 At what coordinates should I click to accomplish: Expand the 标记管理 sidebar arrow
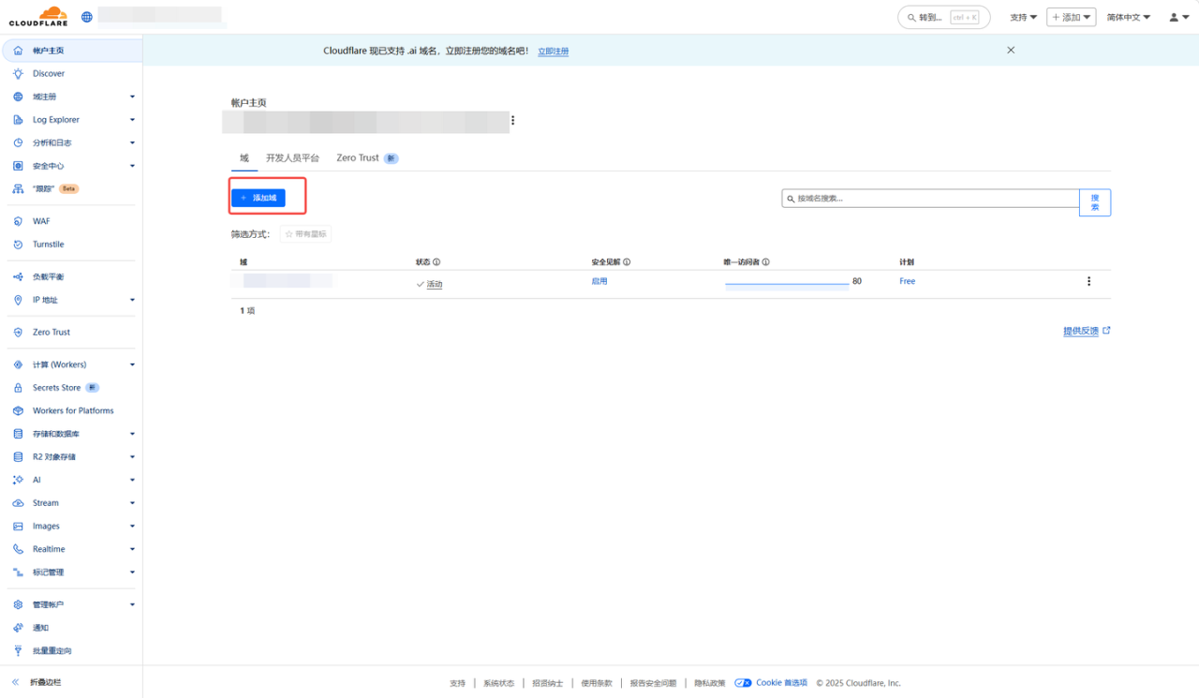tap(132, 572)
